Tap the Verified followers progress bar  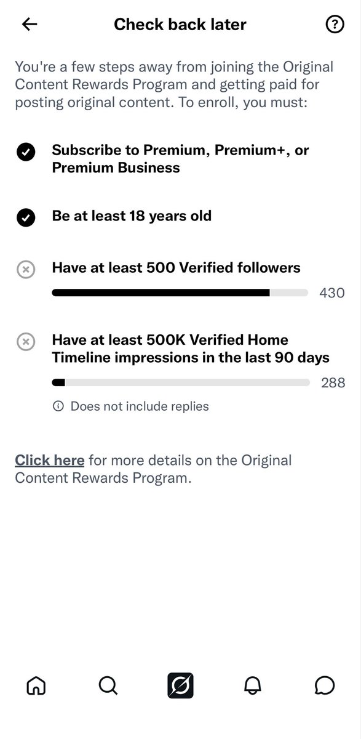[180, 293]
